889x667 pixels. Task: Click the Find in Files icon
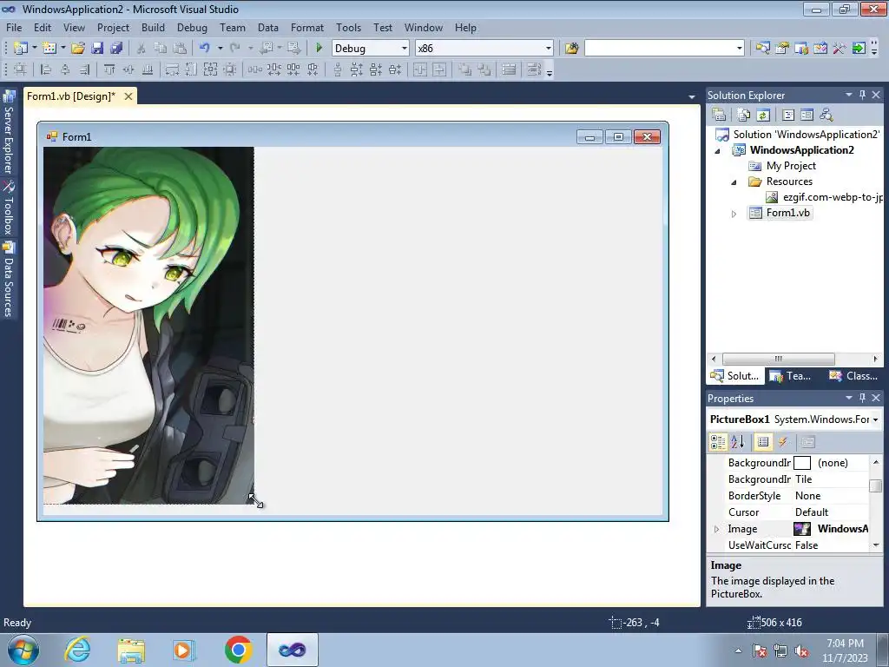point(571,49)
